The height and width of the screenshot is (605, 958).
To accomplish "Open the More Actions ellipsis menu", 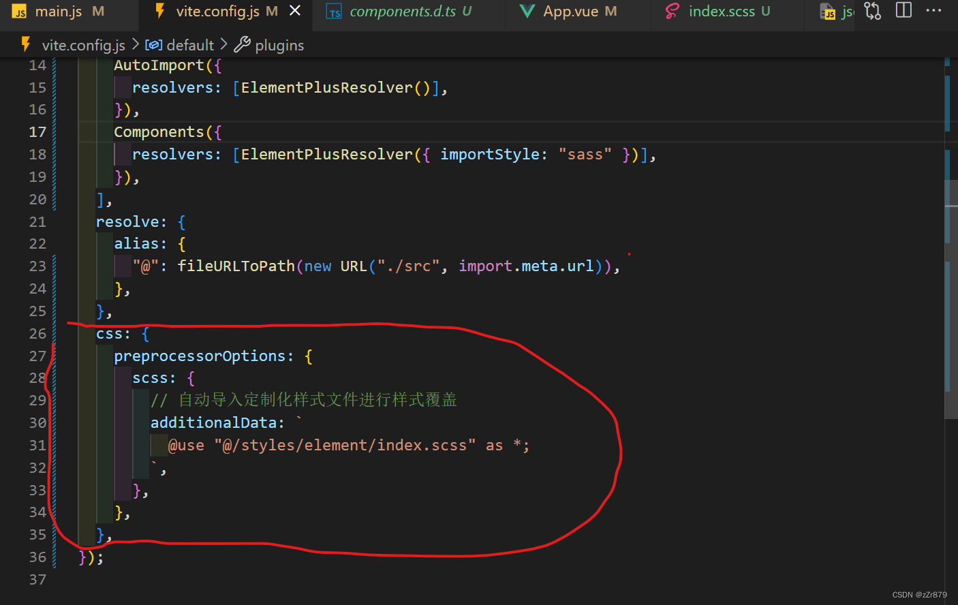I will click(934, 11).
